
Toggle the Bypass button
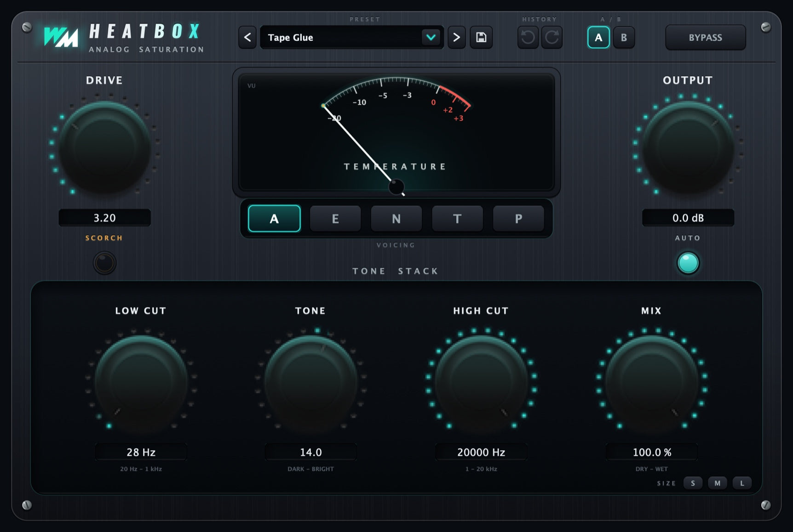[x=705, y=37]
